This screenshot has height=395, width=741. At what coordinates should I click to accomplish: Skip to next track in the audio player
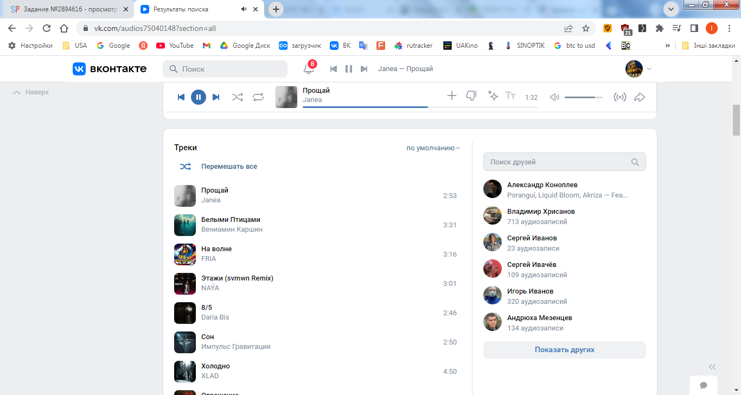(216, 97)
